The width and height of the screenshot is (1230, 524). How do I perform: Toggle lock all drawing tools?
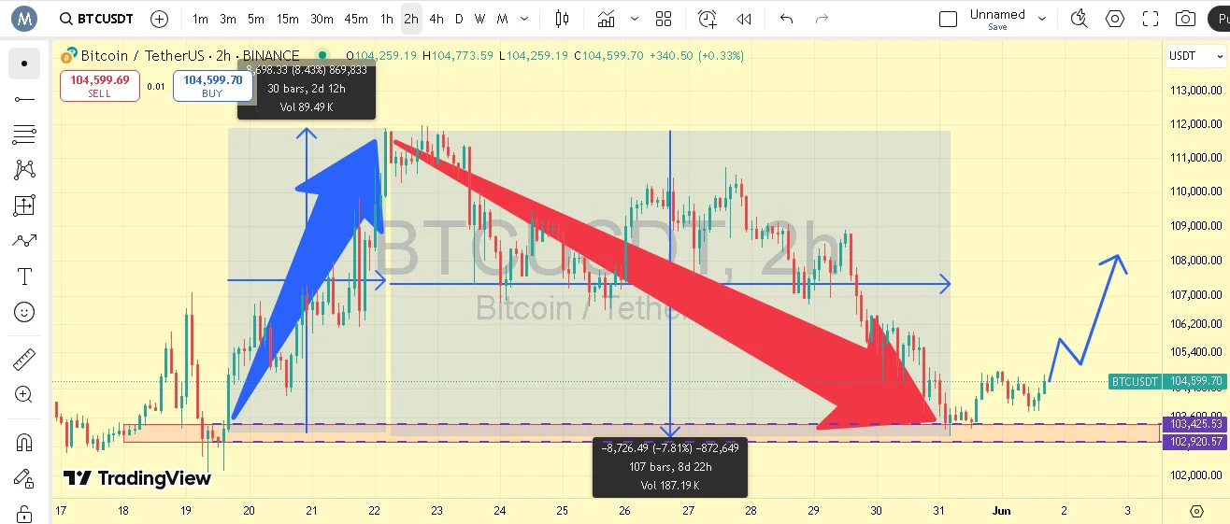24,513
